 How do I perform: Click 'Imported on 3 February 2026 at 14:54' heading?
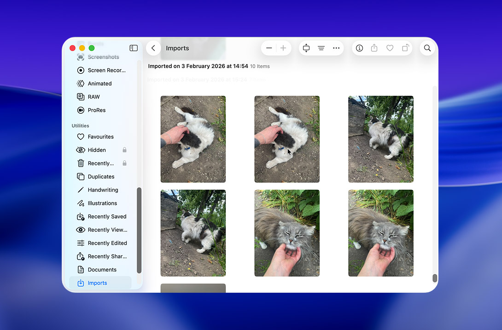pyautogui.click(x=198, y=66)
